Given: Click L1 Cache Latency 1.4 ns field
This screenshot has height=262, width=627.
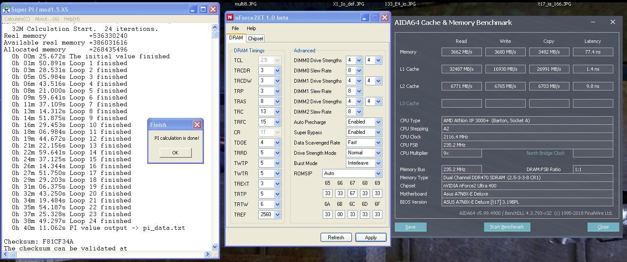Looking at the screenshot, I should (x=593, y=69).
